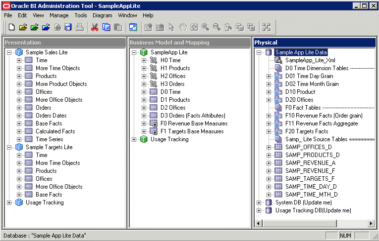The width and height of the screenshot is (379, 241).
Task: Expand the Usage Tracking subject area in Presentation
Action: (9, 202)
